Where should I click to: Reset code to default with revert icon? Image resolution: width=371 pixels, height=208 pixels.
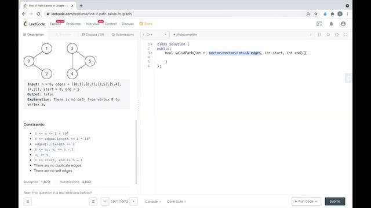[328, 35]
